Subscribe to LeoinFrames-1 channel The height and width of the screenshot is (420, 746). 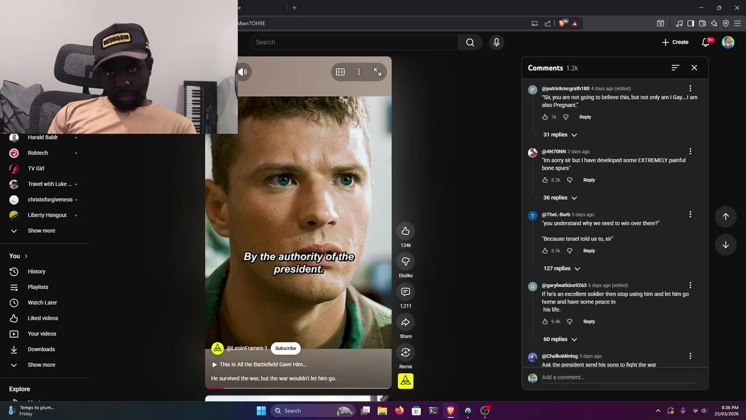[286, 348]
